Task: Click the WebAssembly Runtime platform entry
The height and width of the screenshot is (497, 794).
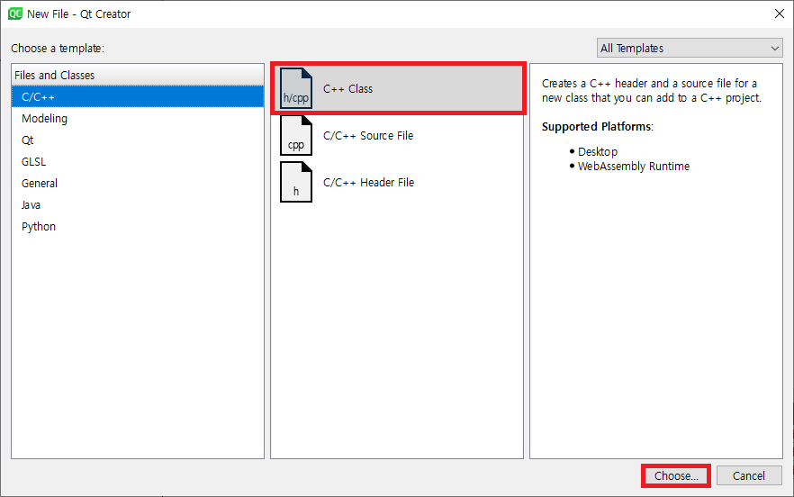Action: [x=634, y=167]
